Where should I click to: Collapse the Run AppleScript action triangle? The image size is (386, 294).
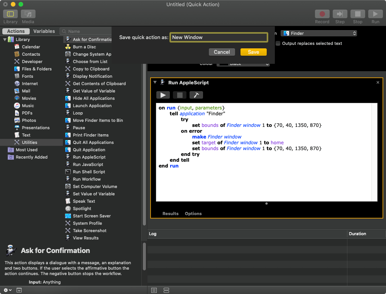pos(155,82)
